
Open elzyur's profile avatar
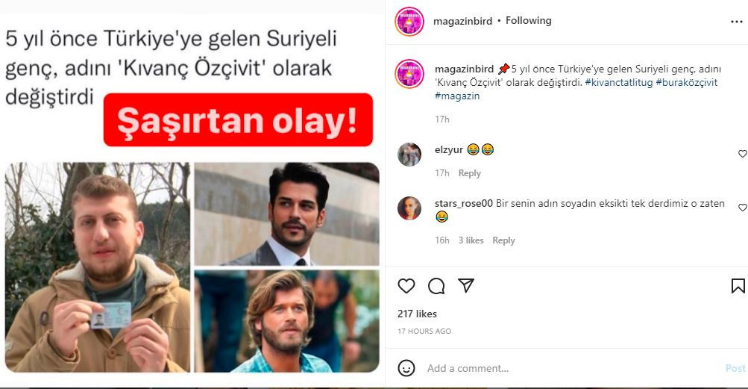click(409, 155)
